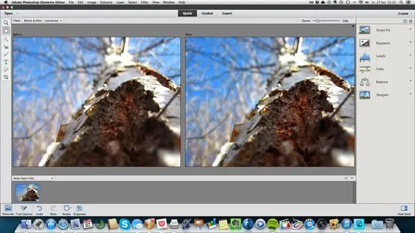Screen dimensions: 415x233
Task: Click the Open button
Action: [8, 14]
